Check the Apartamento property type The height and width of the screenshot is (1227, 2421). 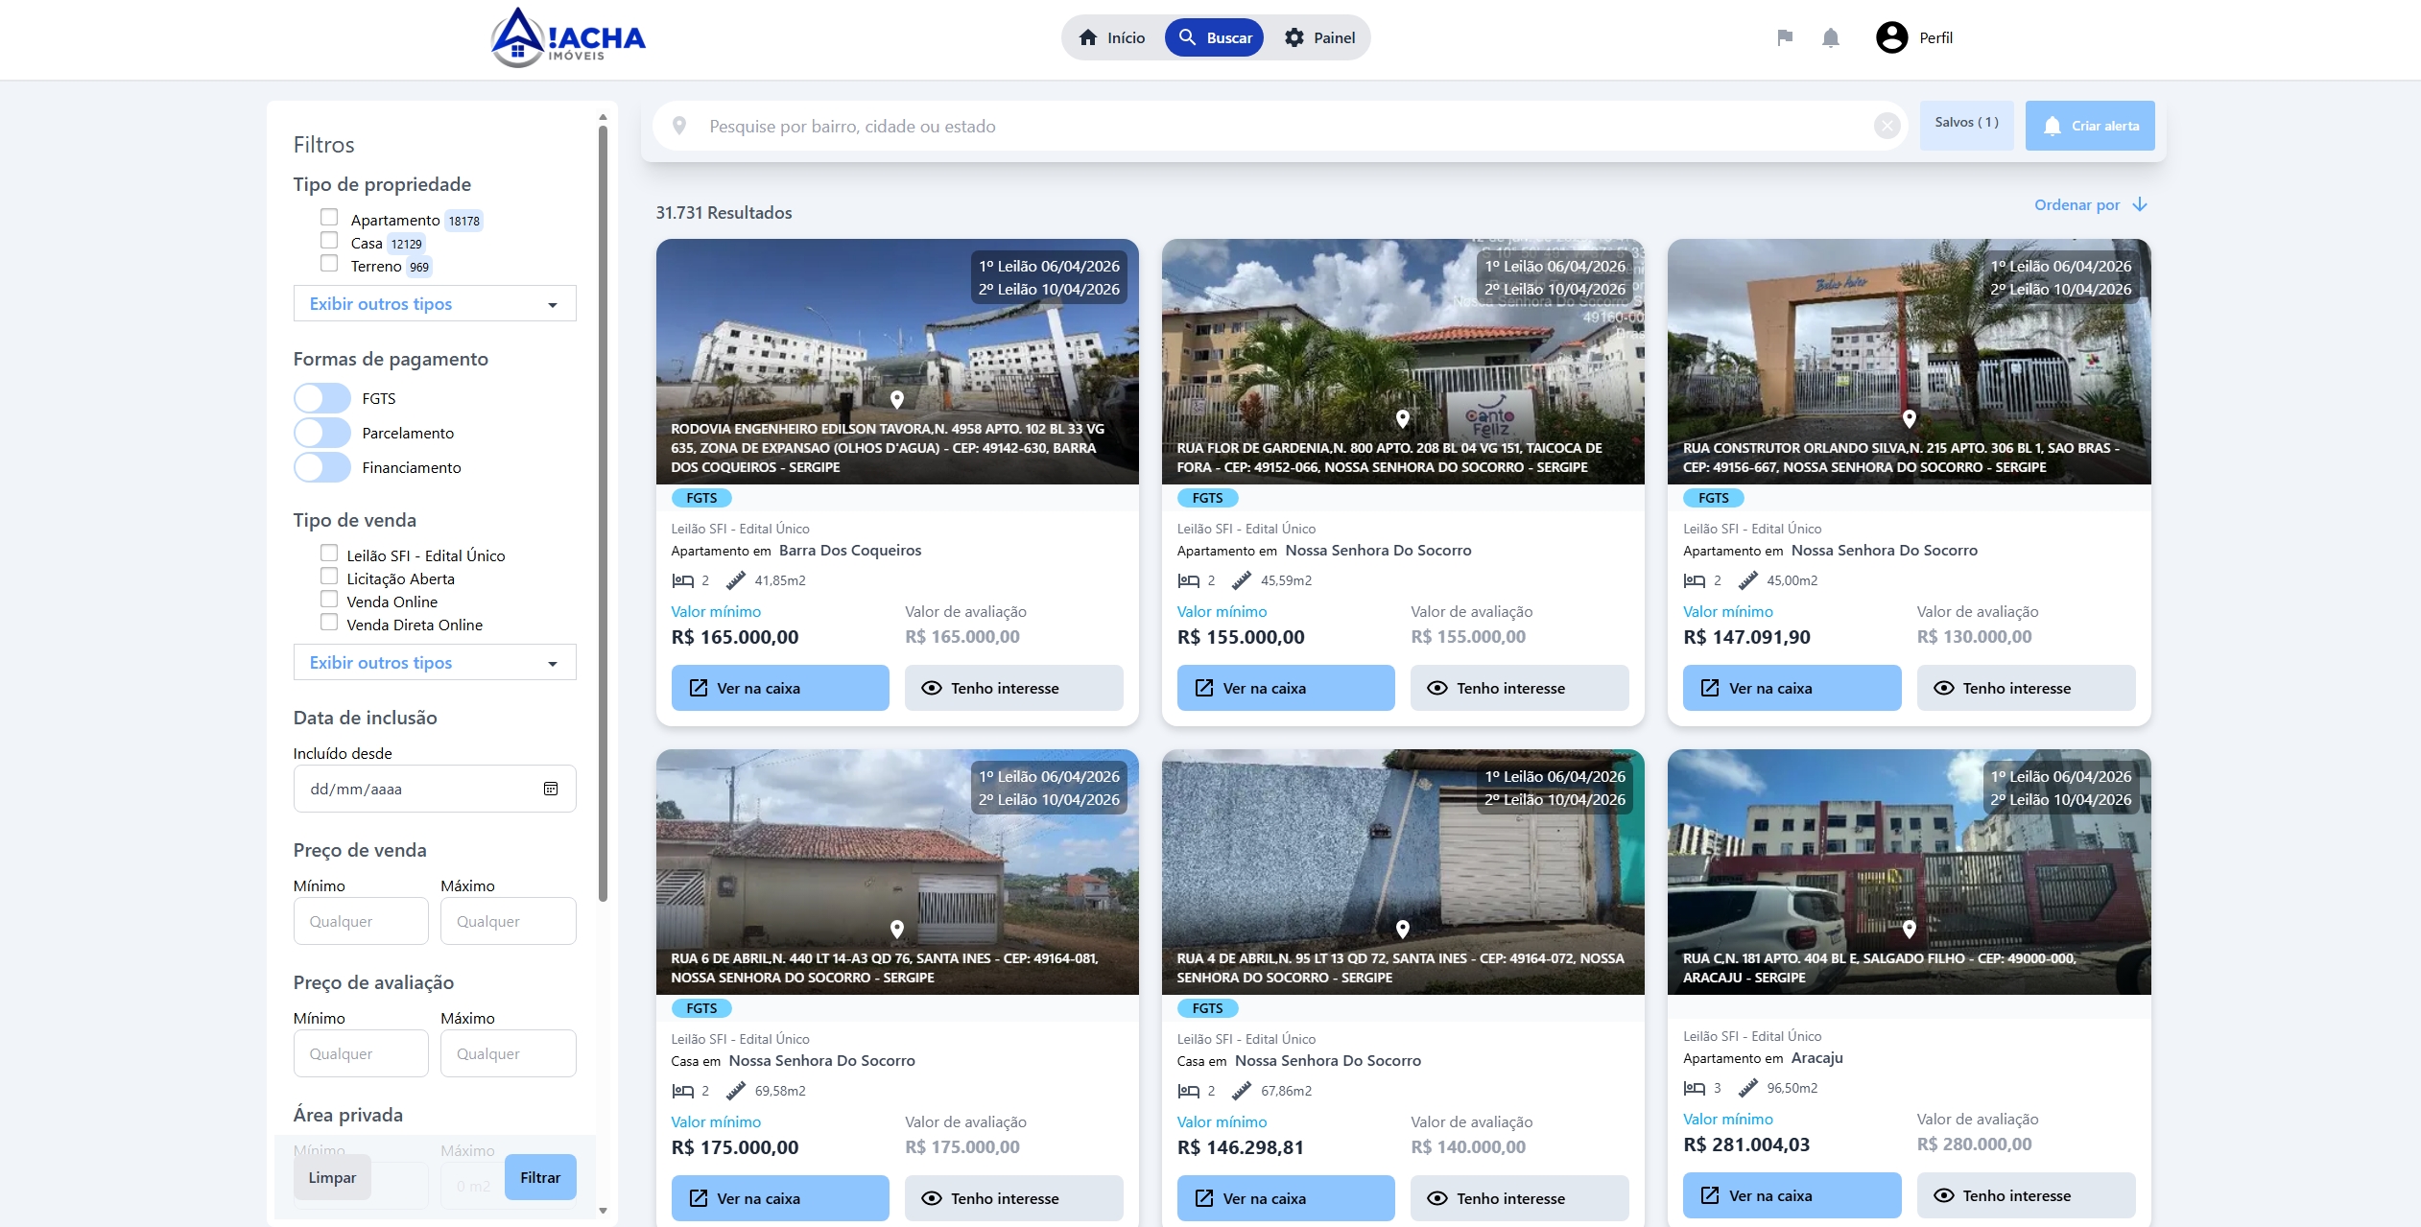point(329,217)
